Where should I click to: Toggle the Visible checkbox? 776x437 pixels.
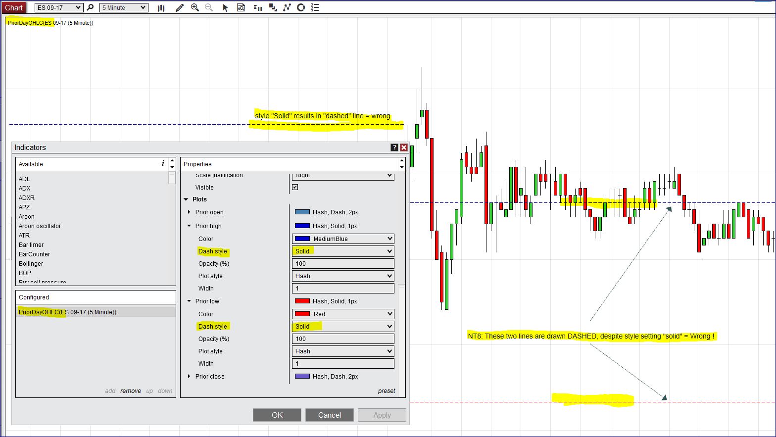[295, 187]
